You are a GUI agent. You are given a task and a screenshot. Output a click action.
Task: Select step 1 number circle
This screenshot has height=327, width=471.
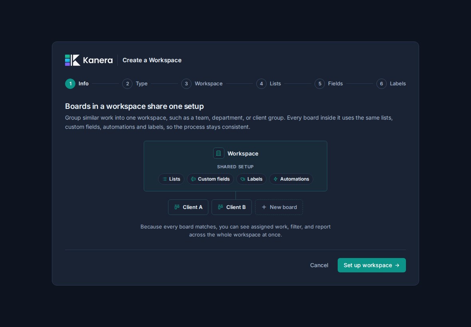[70, 84]
